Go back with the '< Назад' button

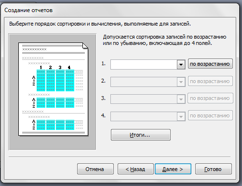[x=135, y=169]
